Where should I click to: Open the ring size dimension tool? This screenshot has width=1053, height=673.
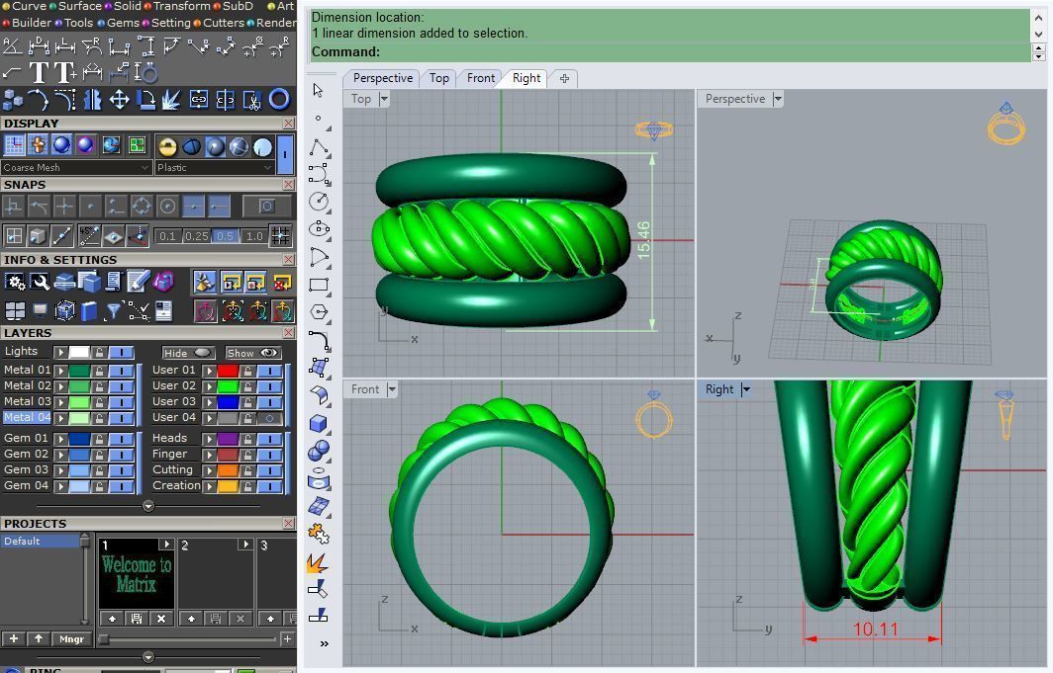[145, 72]
